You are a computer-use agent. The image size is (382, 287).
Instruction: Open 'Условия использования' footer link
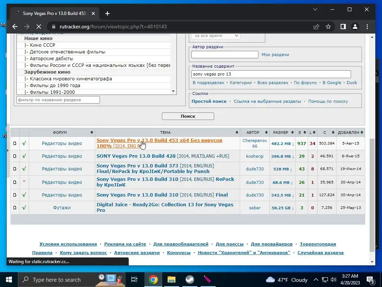pos(68,244)
